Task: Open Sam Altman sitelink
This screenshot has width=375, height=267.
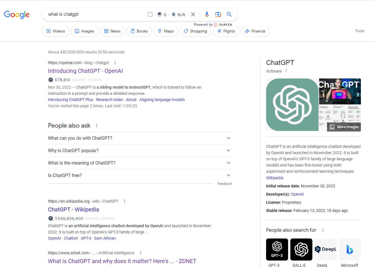Action: (105, 238)
